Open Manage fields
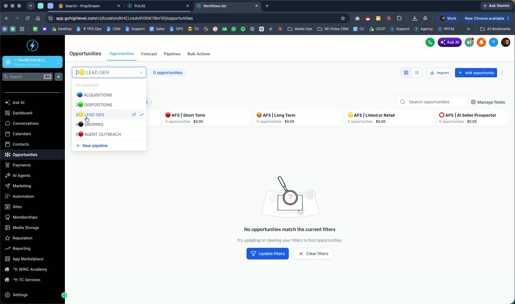 click(x=488, y=102)
